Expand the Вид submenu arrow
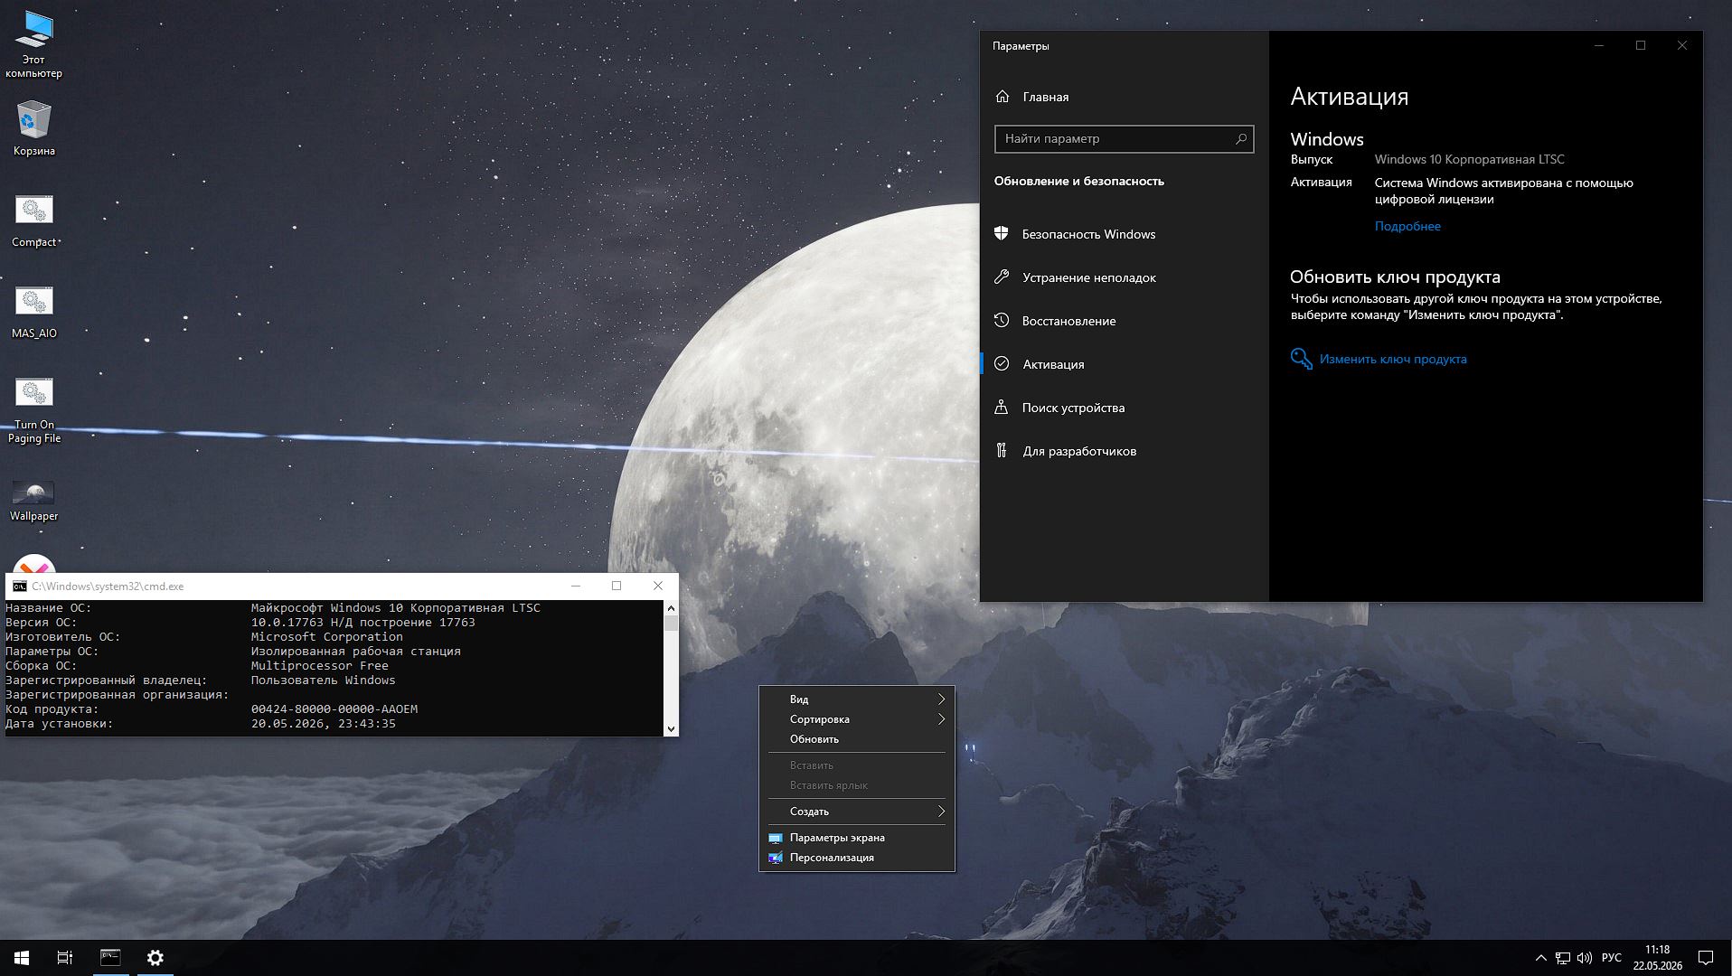This screenshot has height=976, width=1732. pos(941,699)
